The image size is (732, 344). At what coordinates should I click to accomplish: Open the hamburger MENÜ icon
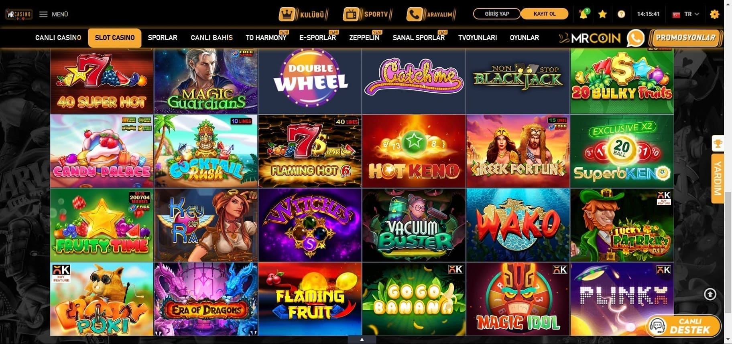point(43,14)
